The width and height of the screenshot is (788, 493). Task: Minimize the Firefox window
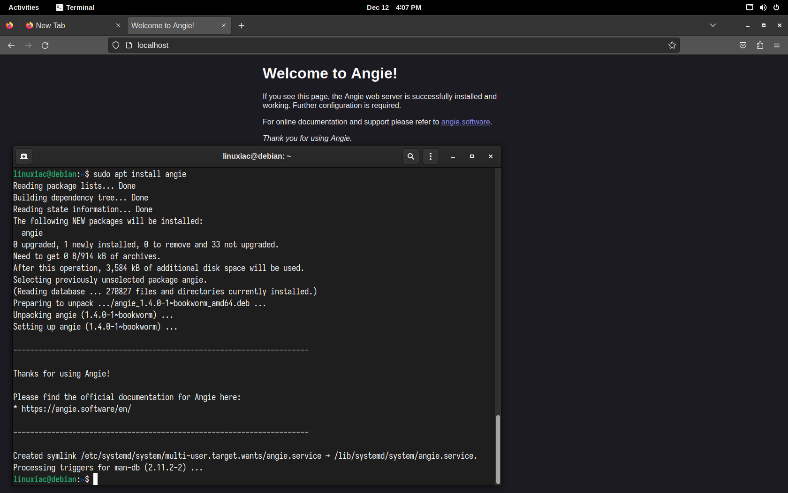point(748,25)
